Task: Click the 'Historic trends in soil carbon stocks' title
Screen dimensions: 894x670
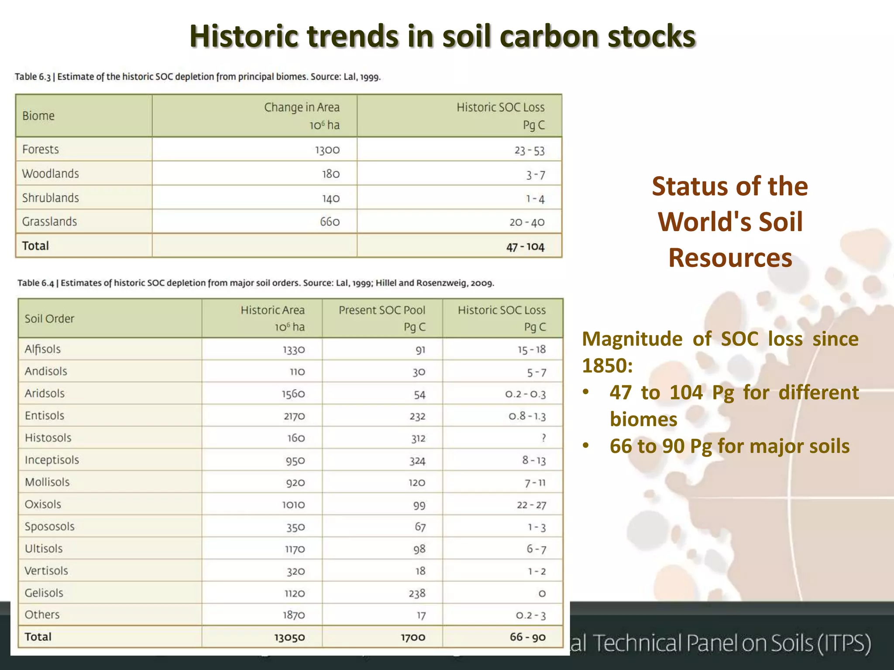Action: [442, 36]
